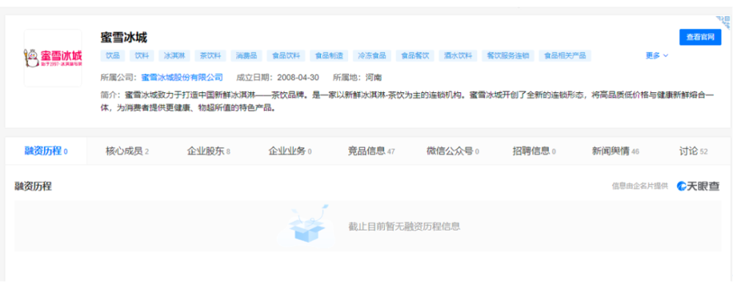Click the 食品相关产品 tag
The height and width of the screenshot is (286, 733).
pos(564,56)
